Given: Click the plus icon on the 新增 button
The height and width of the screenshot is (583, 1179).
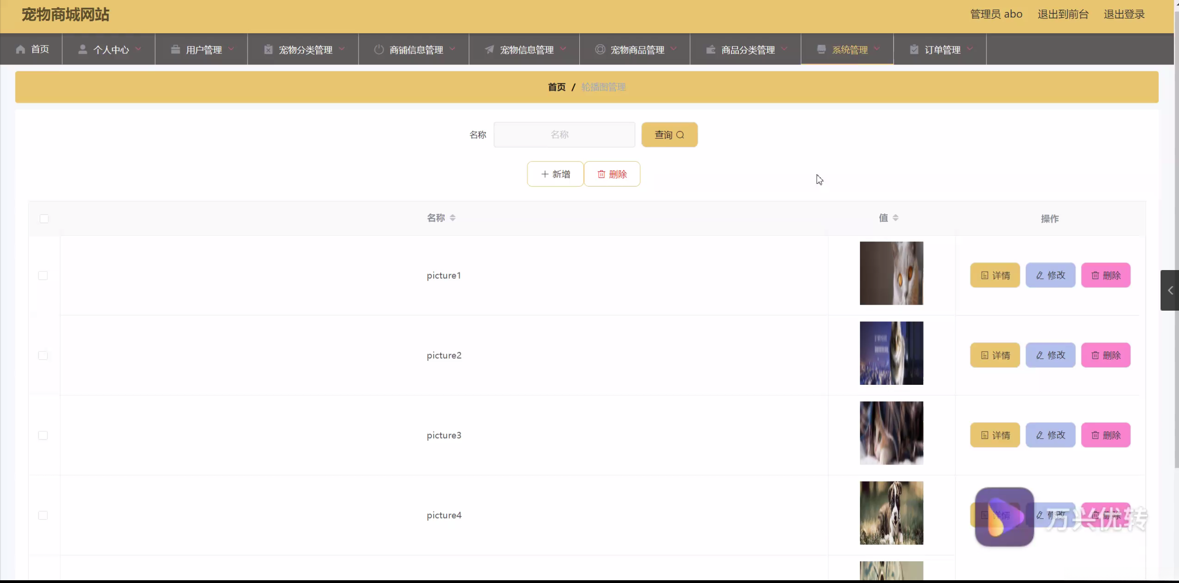Looking at the screenshot, I should coord(544,174).
